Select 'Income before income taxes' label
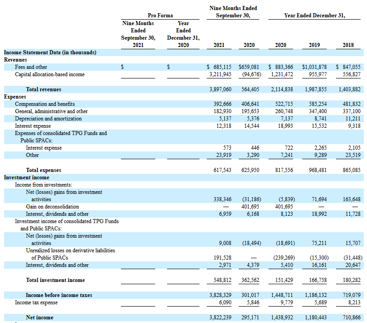The image size is (367, 323). (59, 295)
